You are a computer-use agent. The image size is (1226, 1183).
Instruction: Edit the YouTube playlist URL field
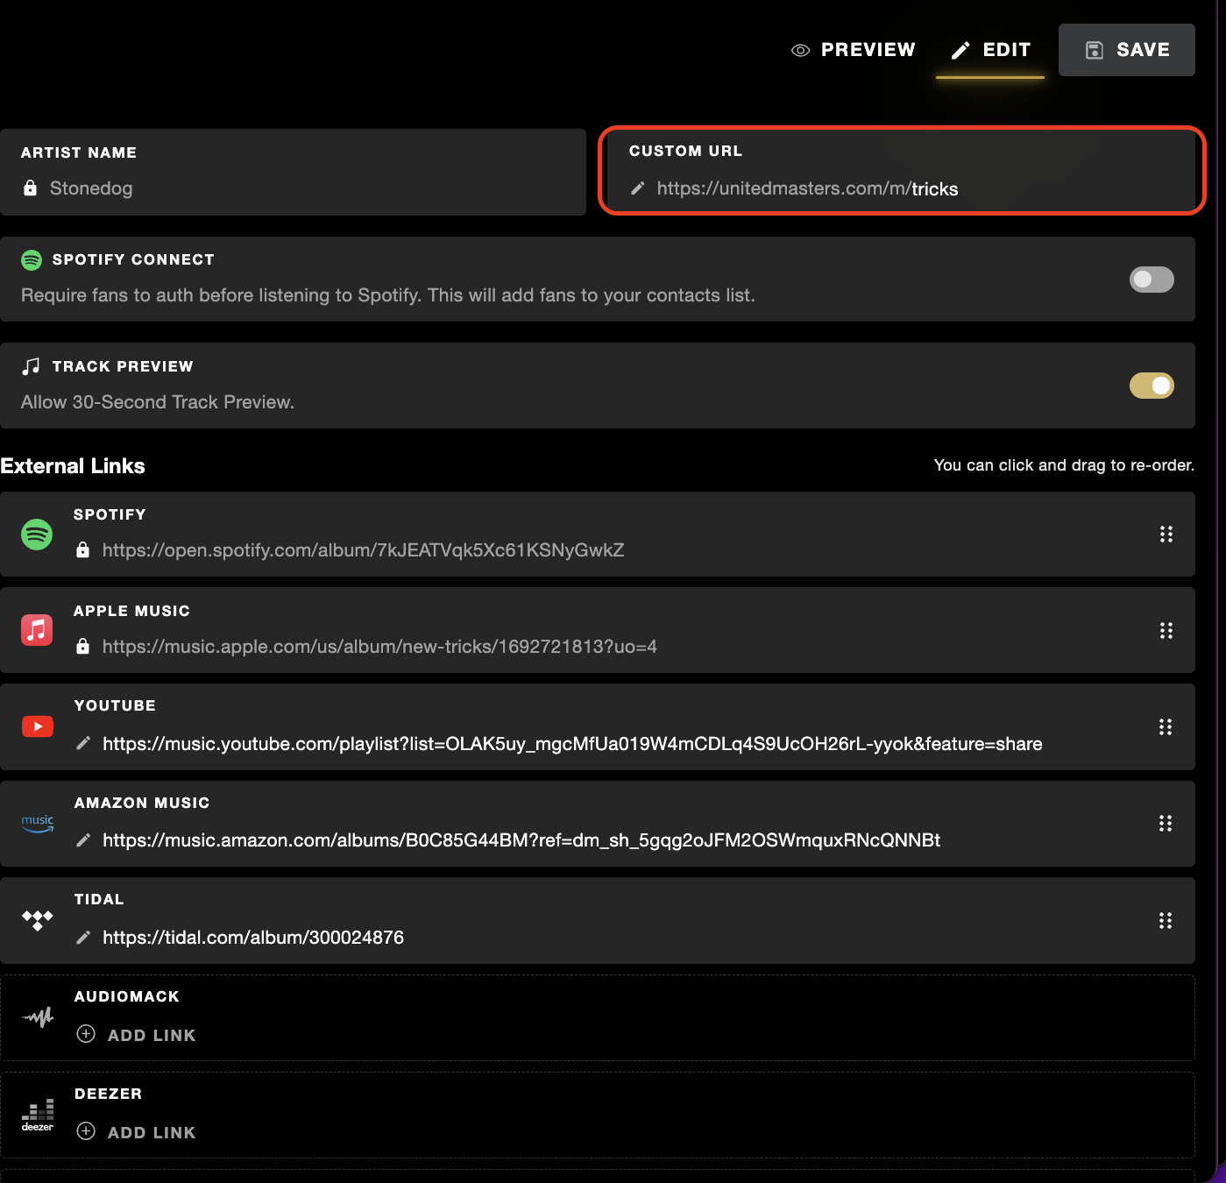tap(572, 744)
